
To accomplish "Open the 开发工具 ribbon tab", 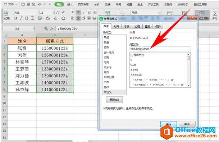I will [x=153, y=4].
